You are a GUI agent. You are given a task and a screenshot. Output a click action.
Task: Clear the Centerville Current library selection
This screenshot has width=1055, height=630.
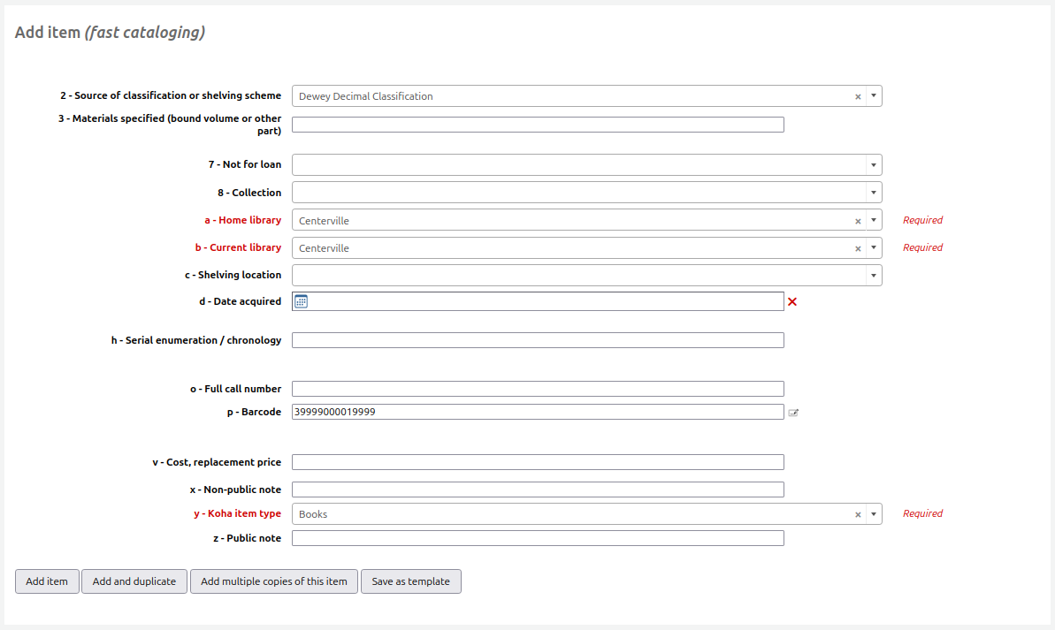(x=858, y=247)
